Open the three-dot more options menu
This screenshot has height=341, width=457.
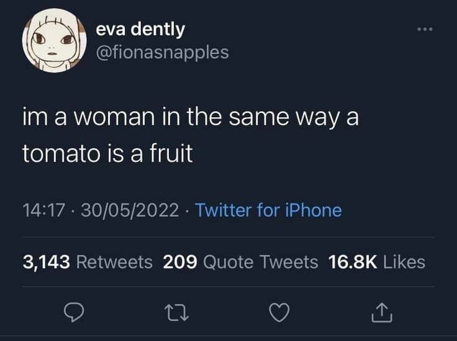(425, 29)
